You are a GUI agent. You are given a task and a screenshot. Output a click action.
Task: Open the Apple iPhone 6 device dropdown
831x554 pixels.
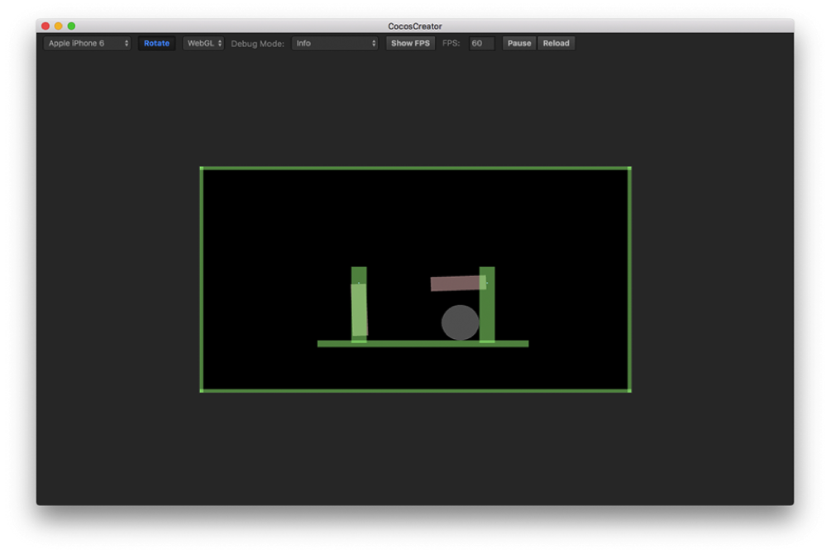coord(87,44)
